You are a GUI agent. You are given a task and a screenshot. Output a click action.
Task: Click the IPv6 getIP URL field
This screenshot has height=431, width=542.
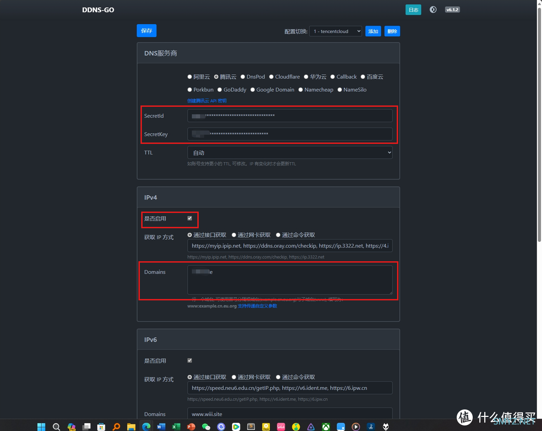(290, 388)
